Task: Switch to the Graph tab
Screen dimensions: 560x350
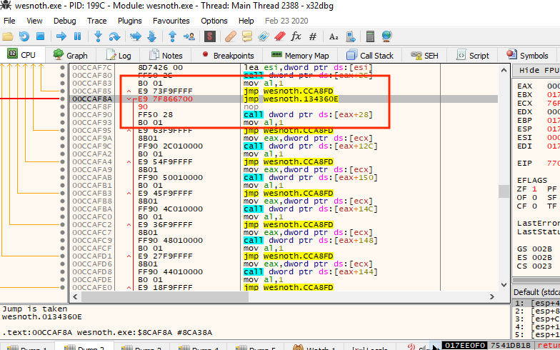Action: tap(70, 56)
